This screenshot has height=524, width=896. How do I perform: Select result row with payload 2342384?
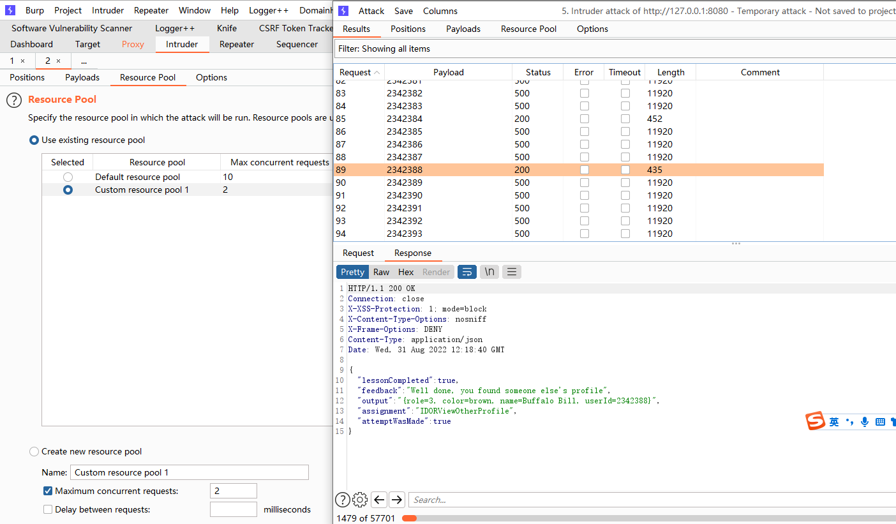(x=579, y=119)
